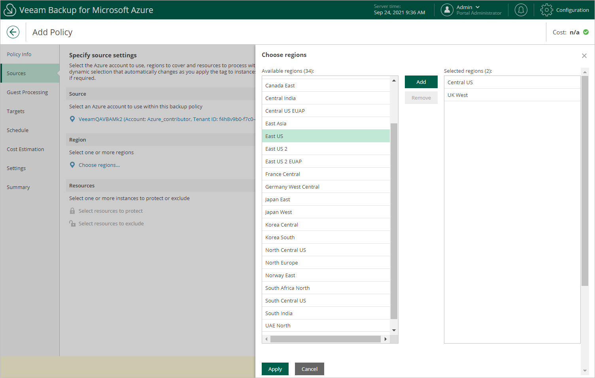Image resolution: width=595 pixels, height=378 pixels.
Task: Click the available regions scroll up arrow
Action: click(x=394, y=81)
